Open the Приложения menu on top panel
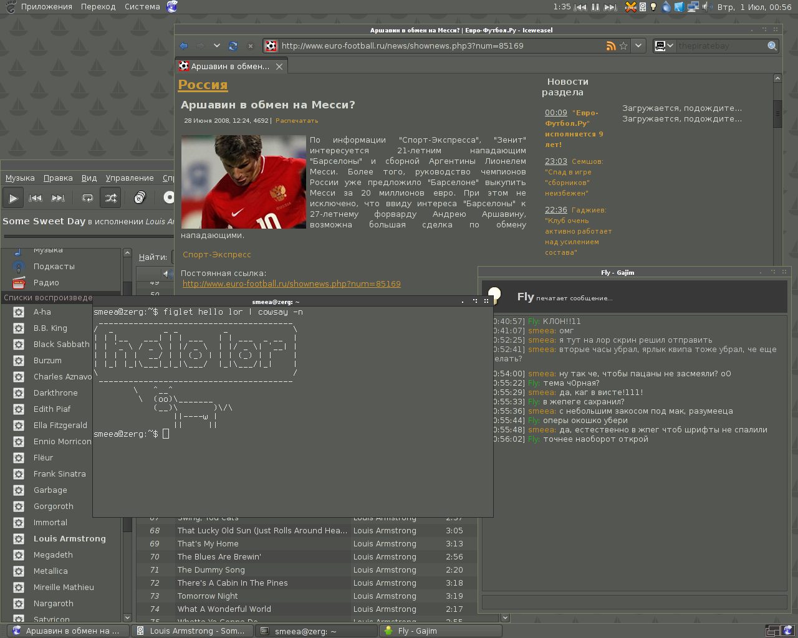The image size is (798, 638). [46, 7]
